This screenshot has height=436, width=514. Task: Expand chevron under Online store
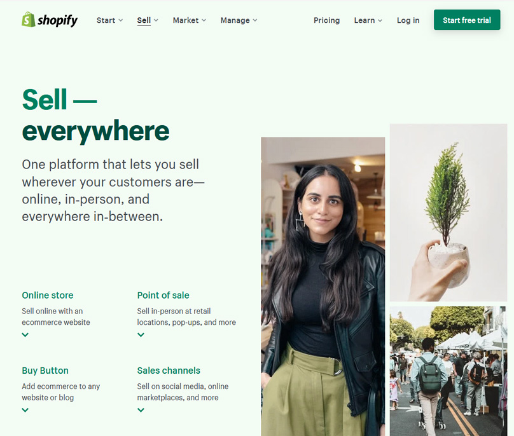(x=25, y=335)
